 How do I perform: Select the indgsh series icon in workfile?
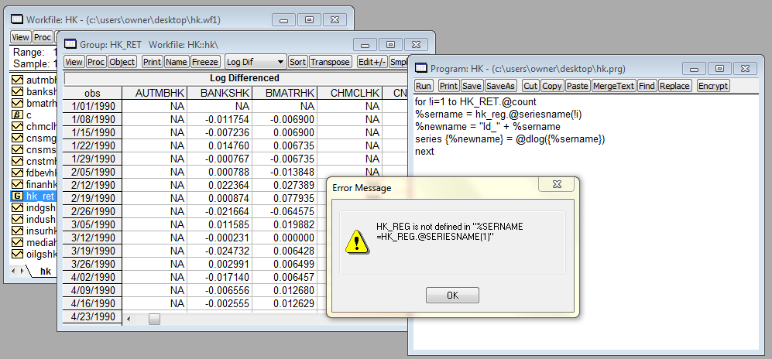coord(18,207)
